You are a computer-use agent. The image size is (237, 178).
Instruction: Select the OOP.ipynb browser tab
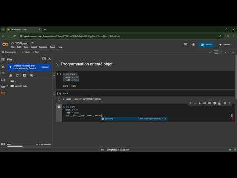(24, 30)
